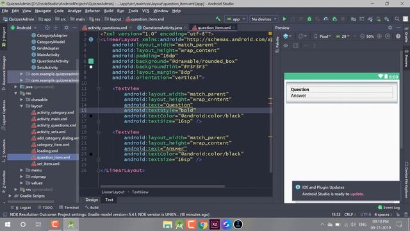410x231 pixels.
Task: Open the Profile app gauge icon
Action: 326,19
